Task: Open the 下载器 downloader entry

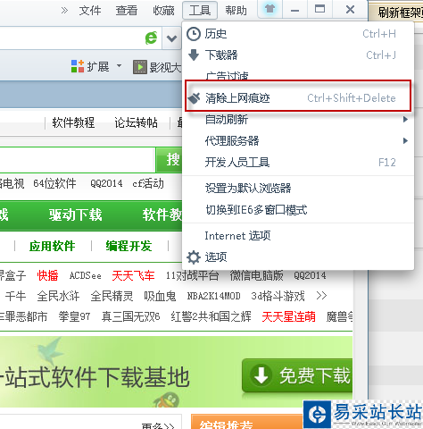Action: [x=298, y=55]
